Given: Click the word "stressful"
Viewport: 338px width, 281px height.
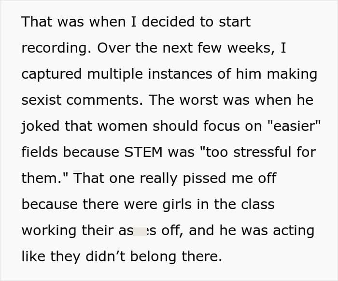Looking at the screenshot, I should tap(263, 152).
